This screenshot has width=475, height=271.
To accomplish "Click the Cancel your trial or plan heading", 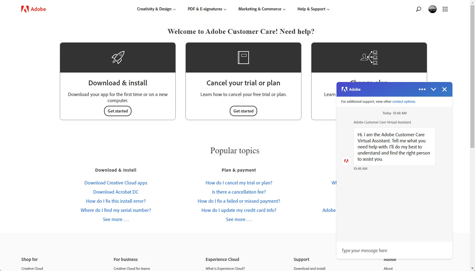I will pos(243,83).
